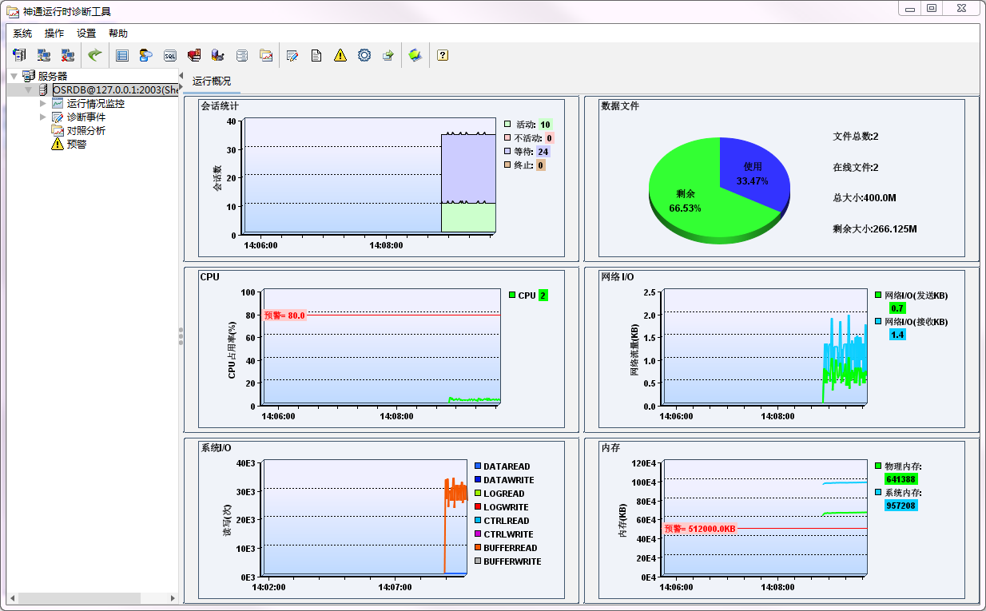Click the yellow warning triangle toolbar icon
The image size is (986, 611).
(340, 55)
